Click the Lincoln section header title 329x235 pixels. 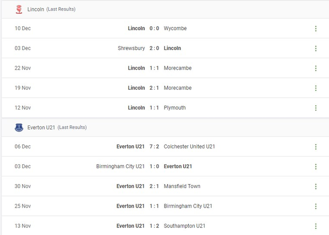(x=36, y=9)
